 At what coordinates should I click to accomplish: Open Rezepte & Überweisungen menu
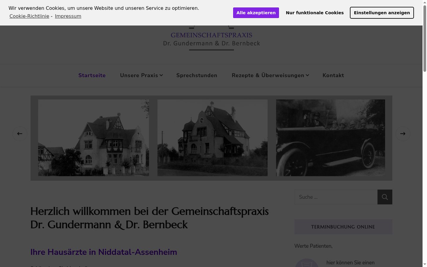coord(268,75)
